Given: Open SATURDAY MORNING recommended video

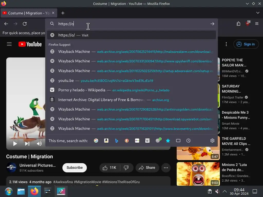Looking at the screenshot, I should coord(231,89).
